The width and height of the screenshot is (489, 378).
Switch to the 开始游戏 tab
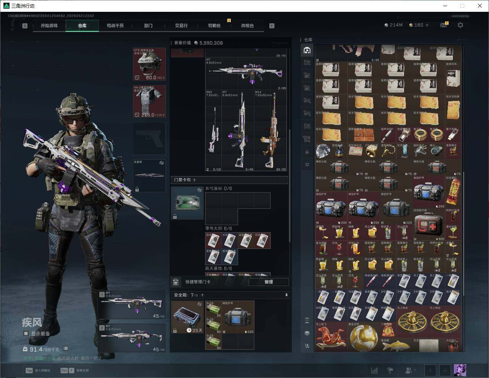[49, 26]
